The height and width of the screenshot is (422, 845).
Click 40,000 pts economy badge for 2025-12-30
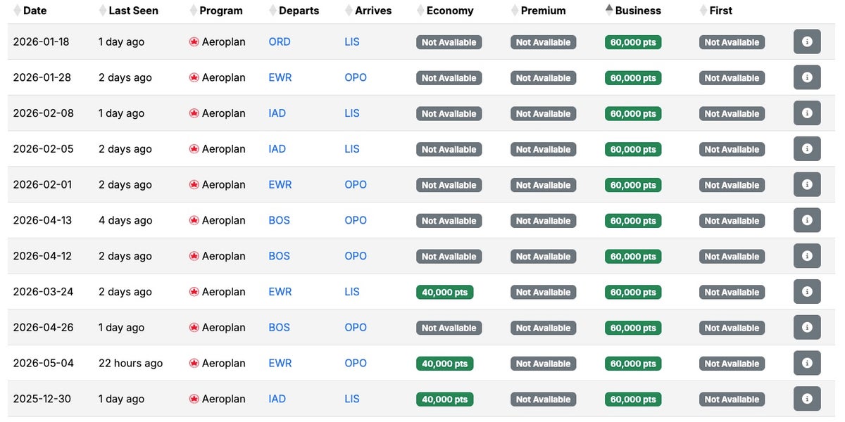point(445,399)
